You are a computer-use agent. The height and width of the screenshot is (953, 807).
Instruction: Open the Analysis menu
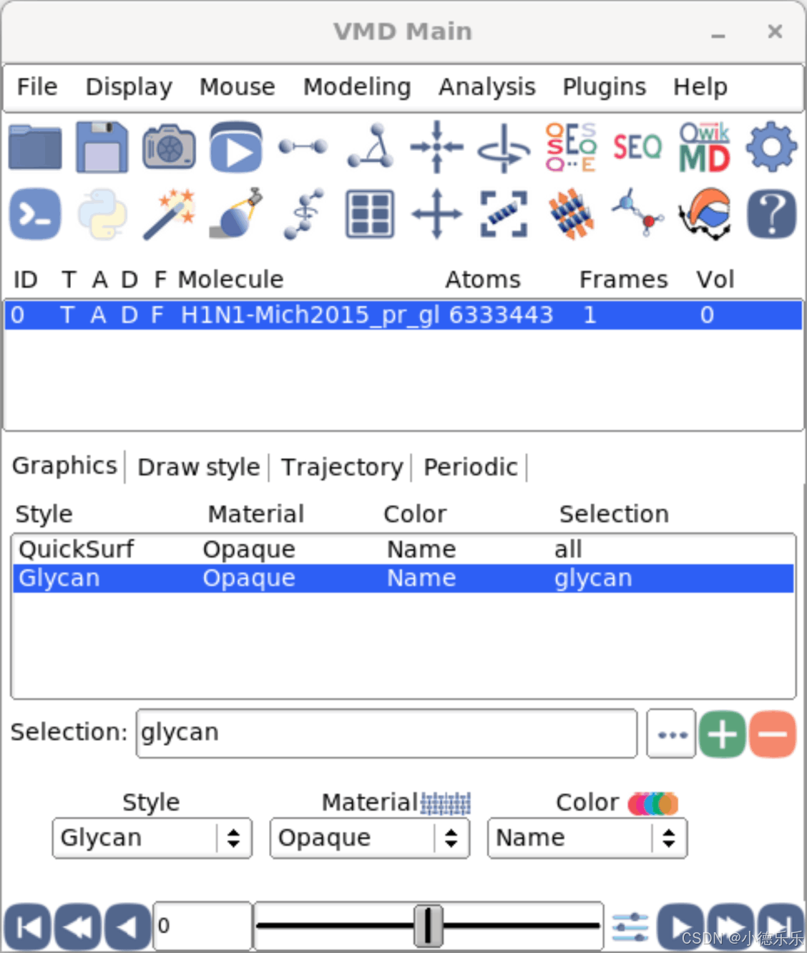click(x=486, y=87)
